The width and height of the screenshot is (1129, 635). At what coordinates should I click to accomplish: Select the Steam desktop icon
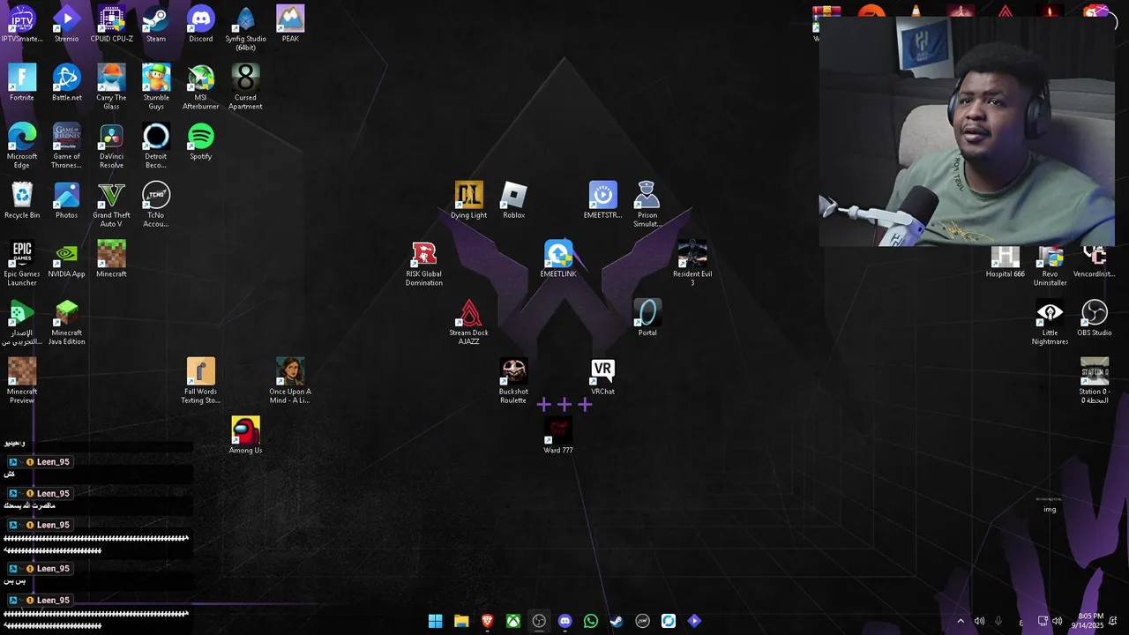point(156,24)
